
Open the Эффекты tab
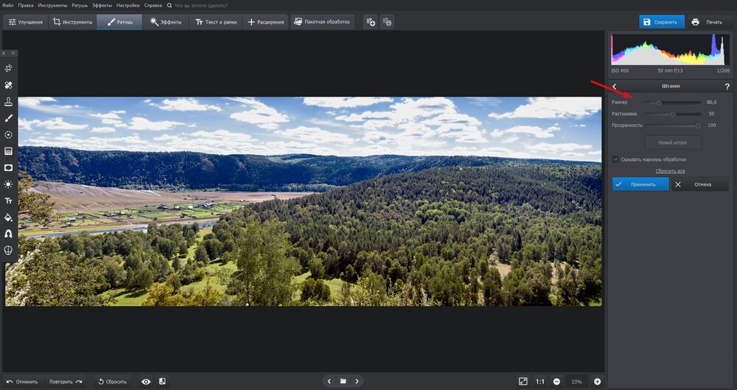tap(165, 22)
